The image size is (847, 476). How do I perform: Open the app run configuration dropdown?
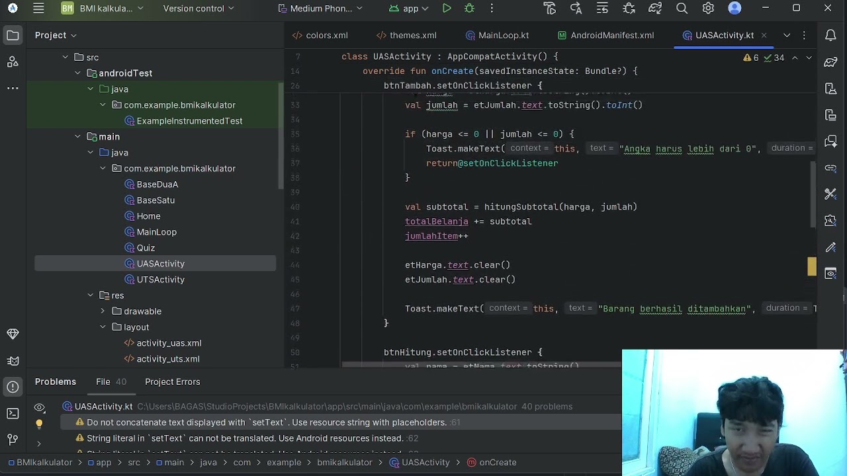[408, 9]
